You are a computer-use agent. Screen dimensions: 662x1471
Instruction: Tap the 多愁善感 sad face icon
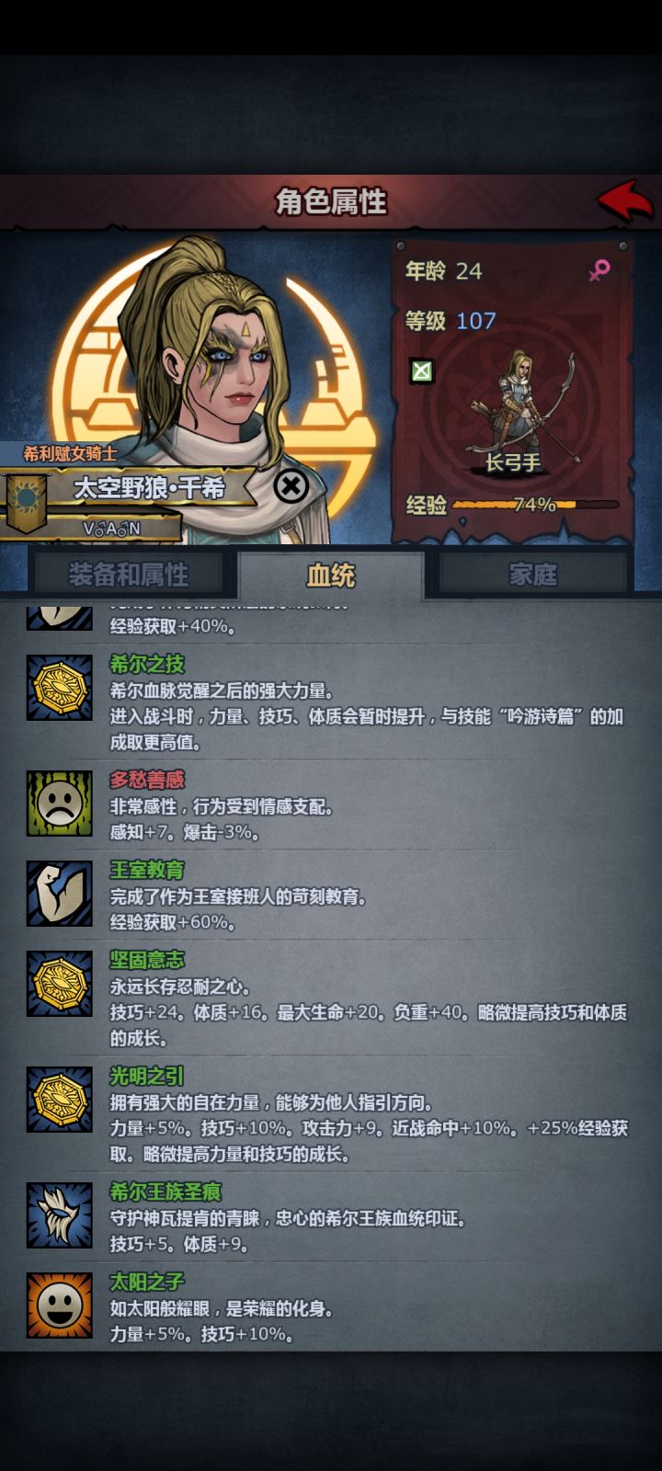tap(59, 803)
